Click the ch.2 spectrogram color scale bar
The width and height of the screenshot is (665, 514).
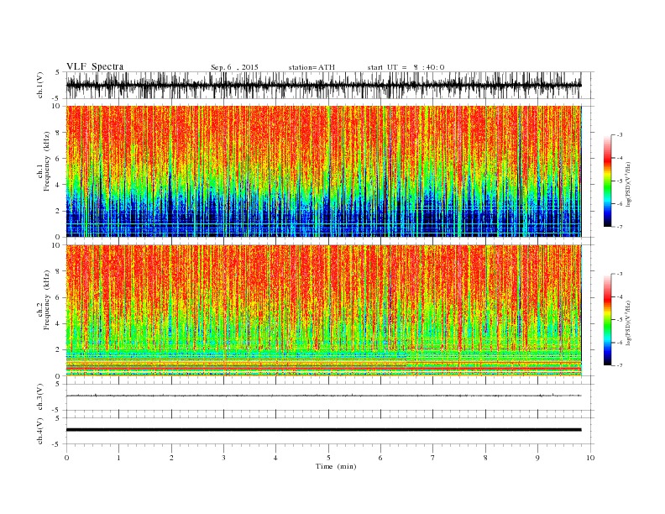pyautogui.click(x=607, y=320)
